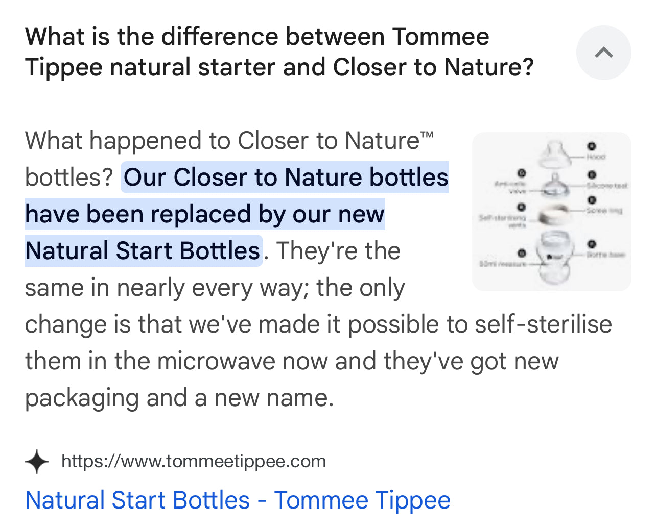Viewport: 656px width, 532px height.
Task: Click the 50ml measure label in the diagram
Action: [x=502, y=264]
